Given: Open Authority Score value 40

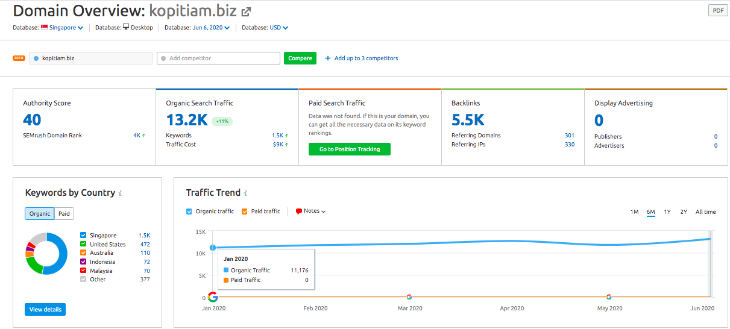Looking at the screenshot, I should click(32, 119).
